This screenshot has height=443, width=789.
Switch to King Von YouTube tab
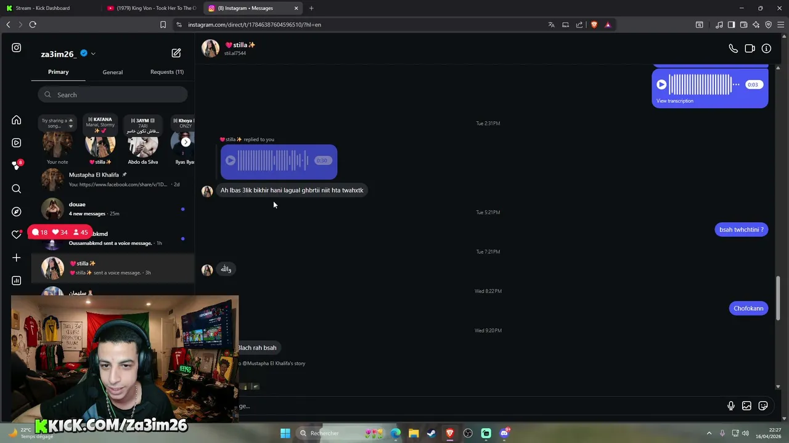point(151,8)
